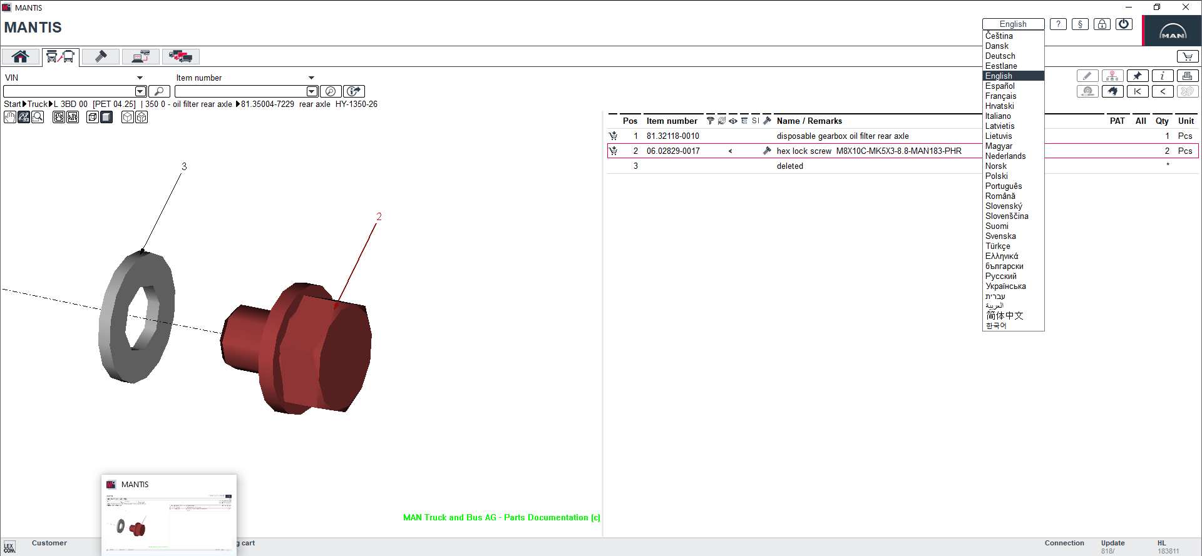
Task: Click into the Item number input field
Action: click(x=241, y=91)
